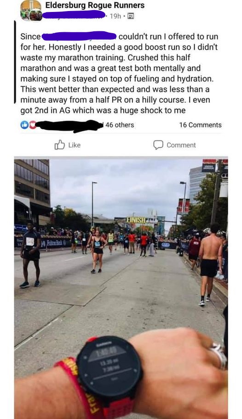Tap the yellow FINISH banner in photo

tap(136, 220)
